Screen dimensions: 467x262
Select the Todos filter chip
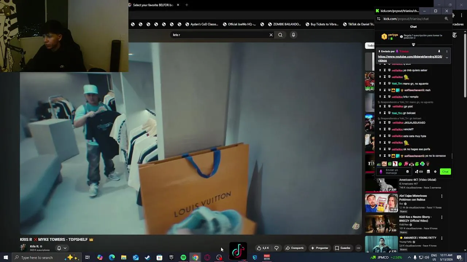pos(370,45)
